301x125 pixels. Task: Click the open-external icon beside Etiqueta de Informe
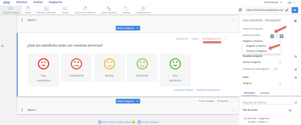tap(296, 102)
